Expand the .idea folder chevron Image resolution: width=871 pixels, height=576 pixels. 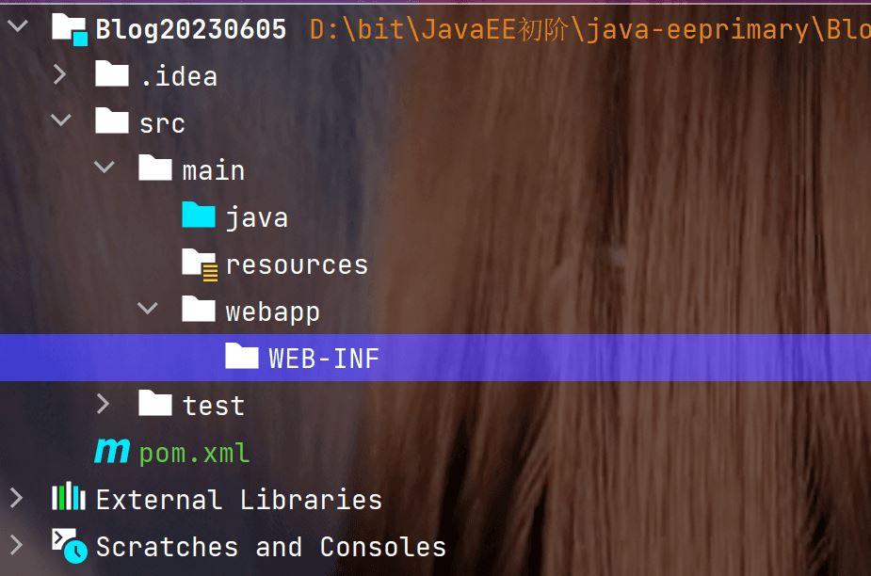[60, 74]
